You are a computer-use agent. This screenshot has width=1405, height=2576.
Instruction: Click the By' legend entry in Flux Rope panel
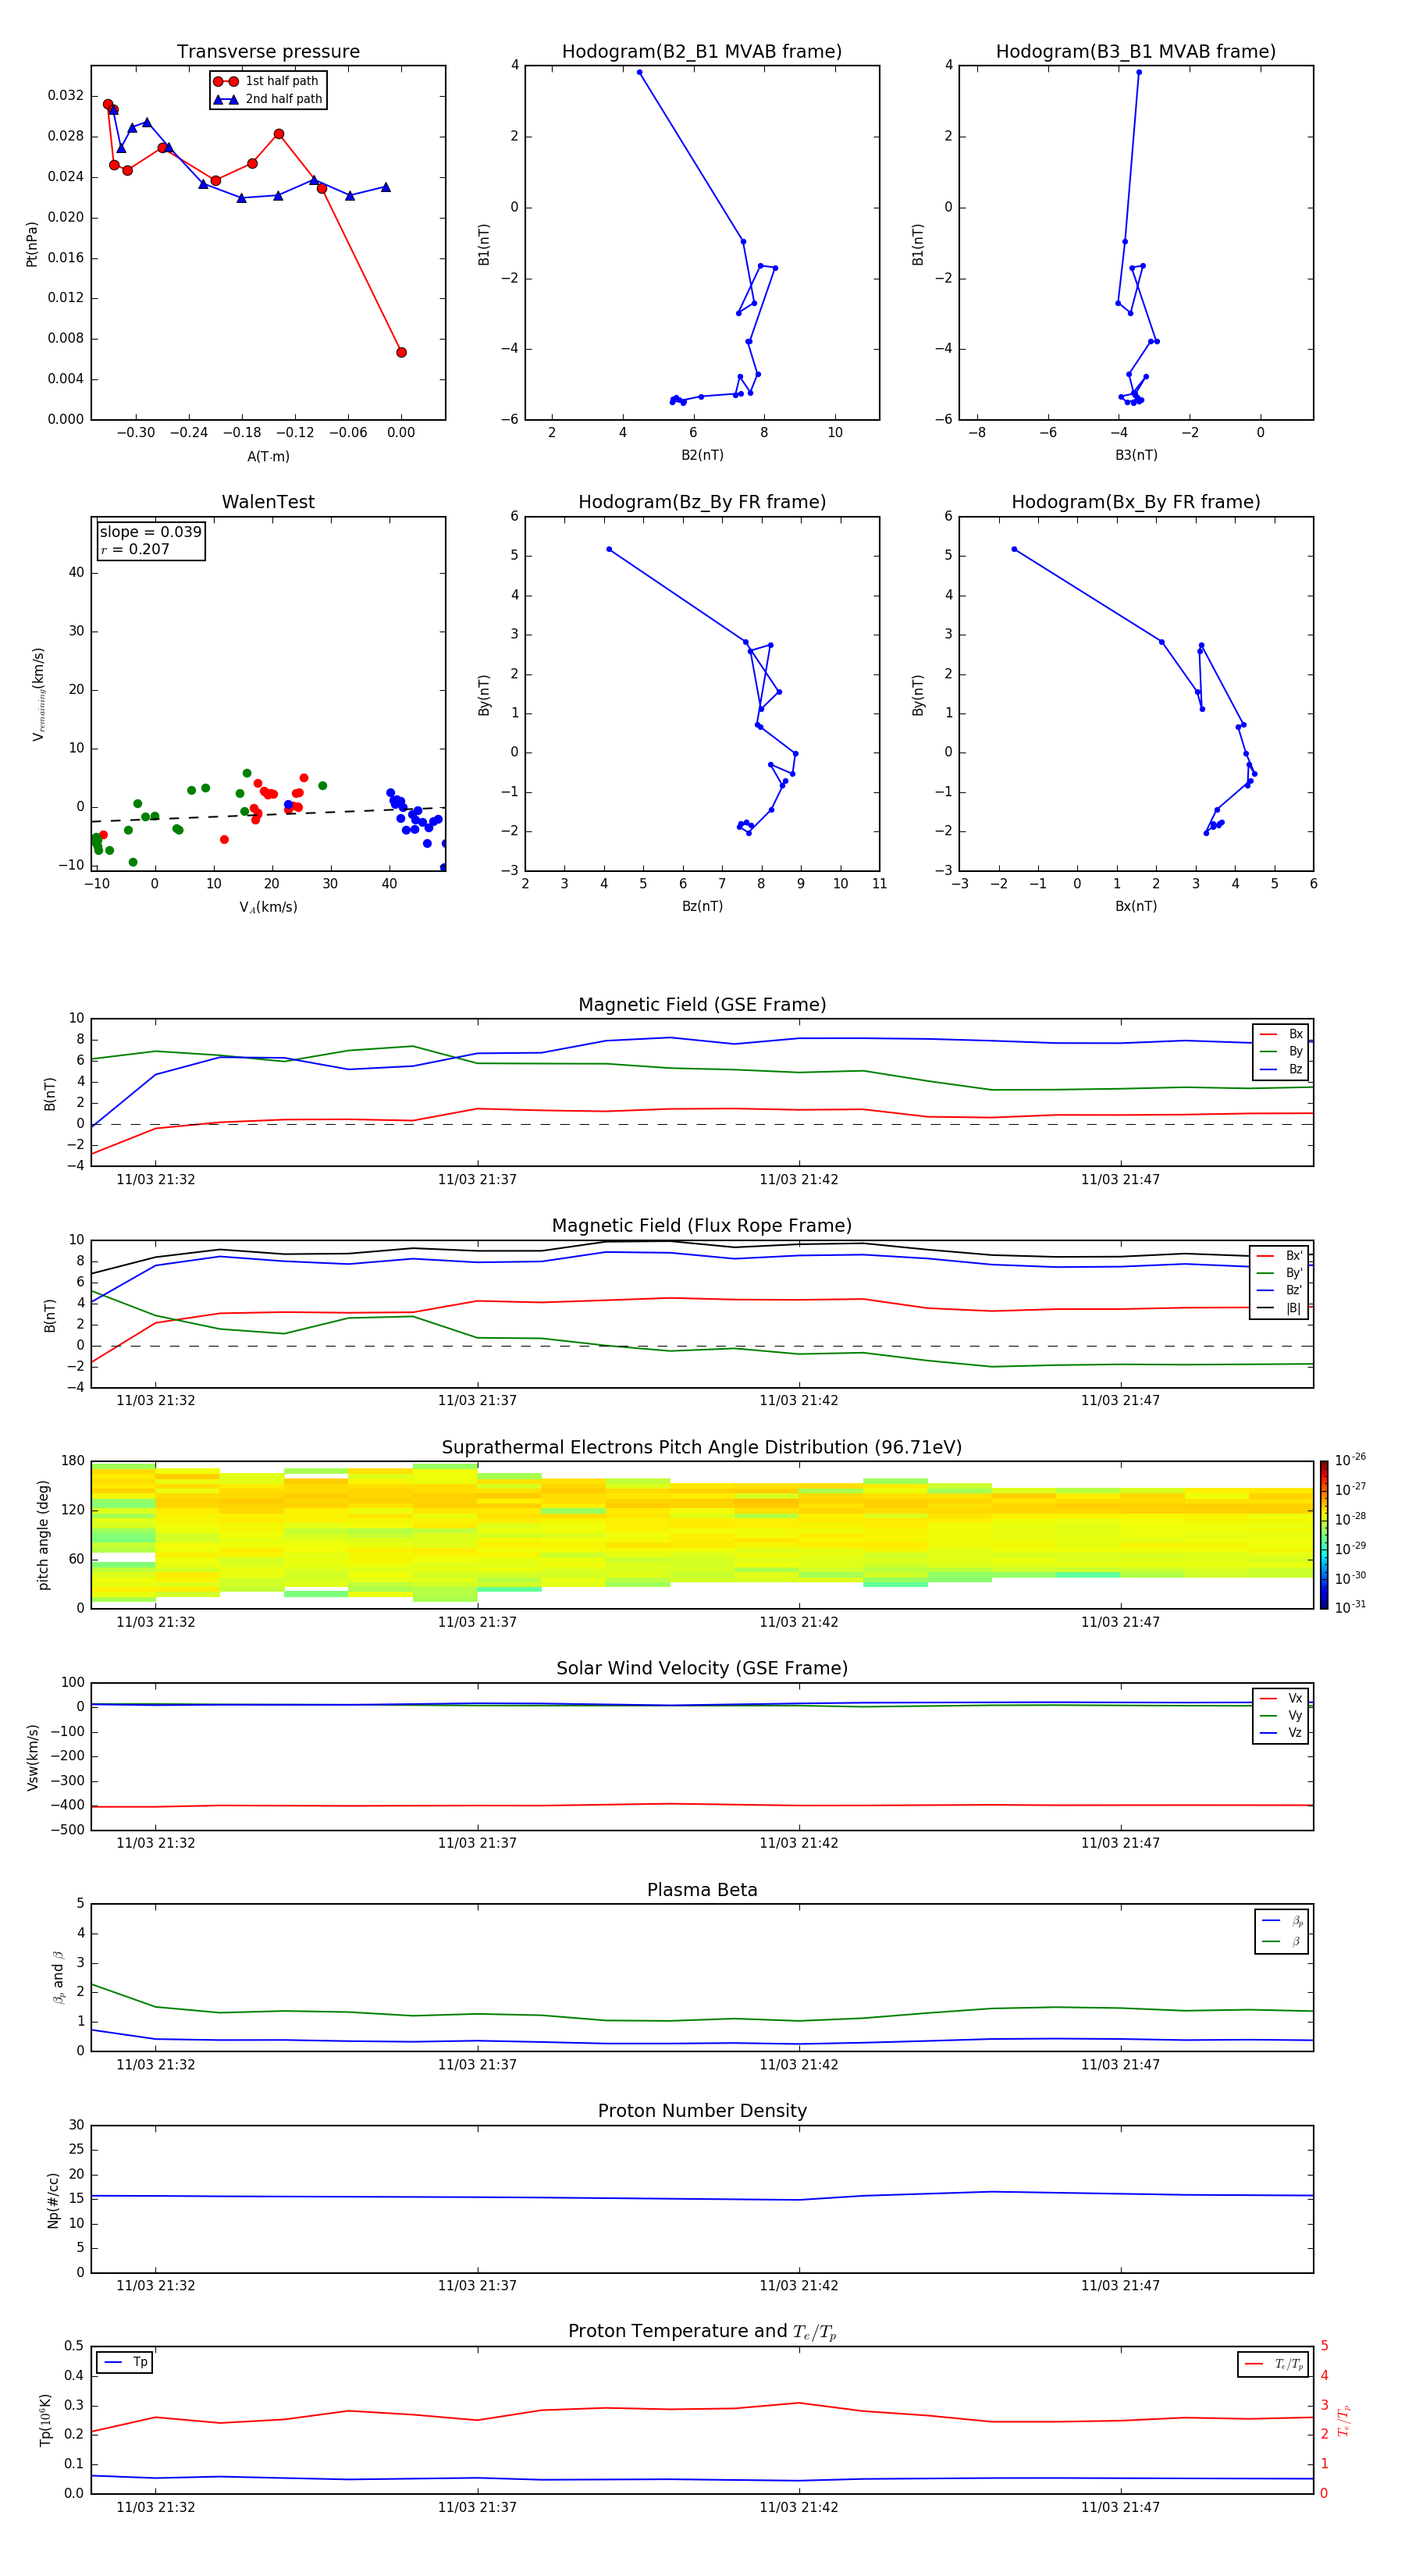[1280, 1273]
